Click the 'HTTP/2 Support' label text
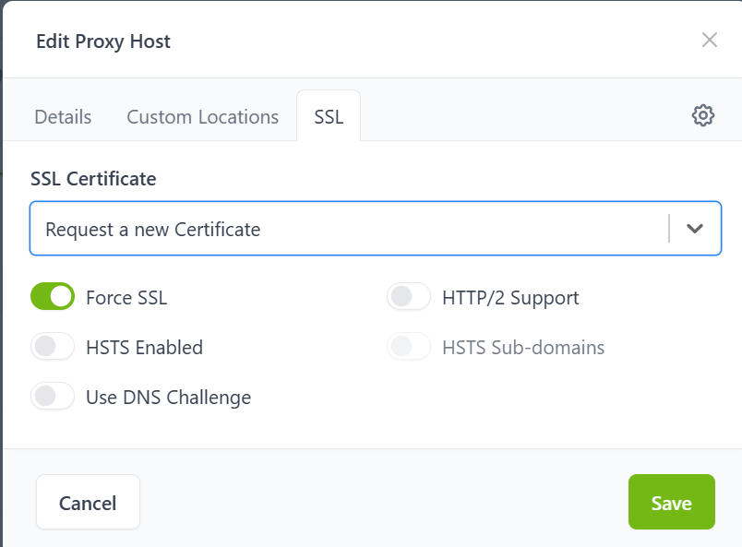The height and width of the screenshot is (547, 742). click(510, 298)
